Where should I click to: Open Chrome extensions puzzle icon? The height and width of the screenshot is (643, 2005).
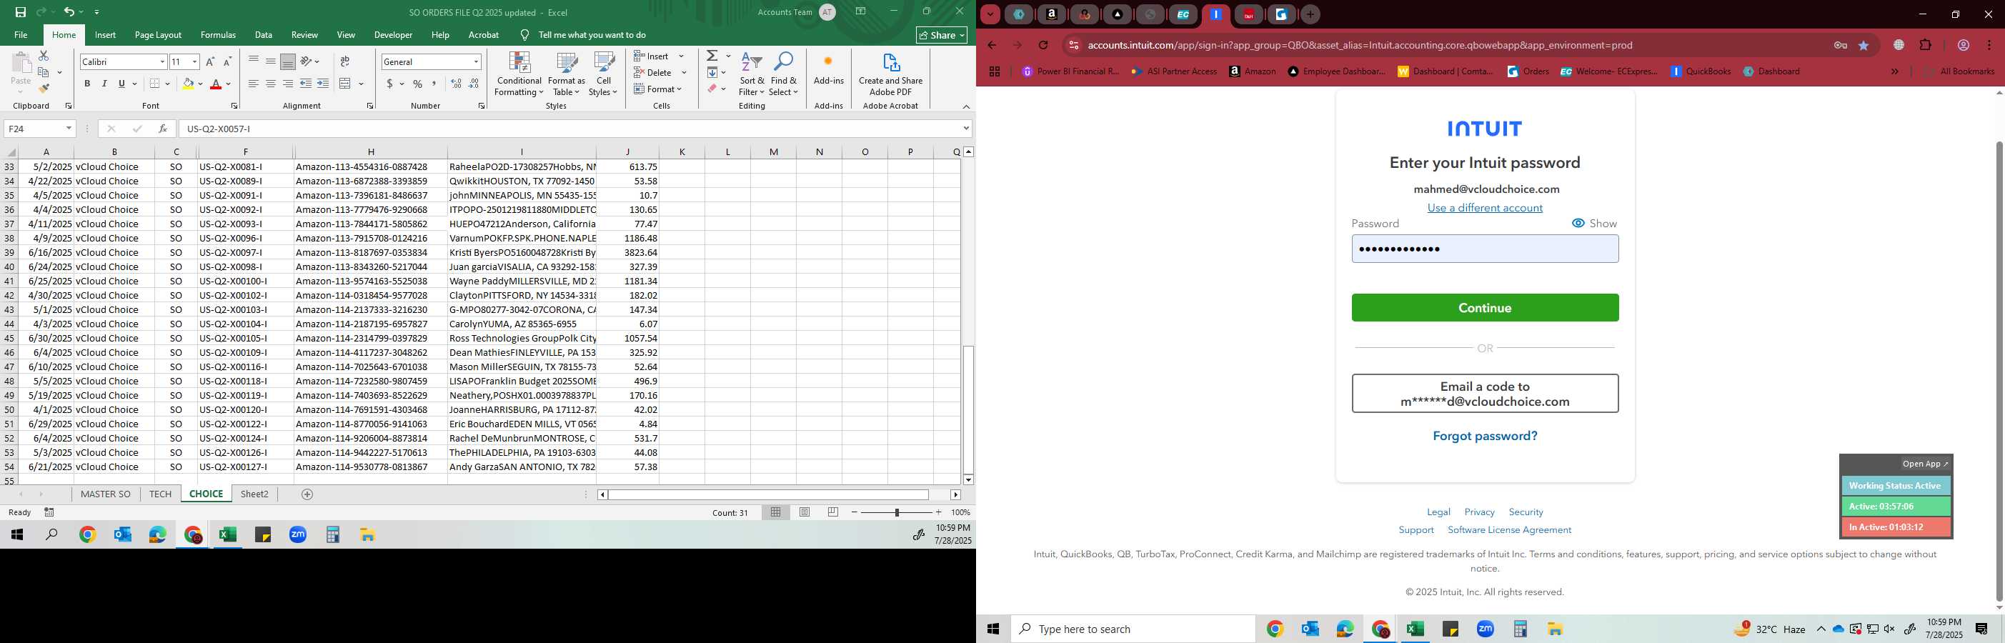point(1926,45)
